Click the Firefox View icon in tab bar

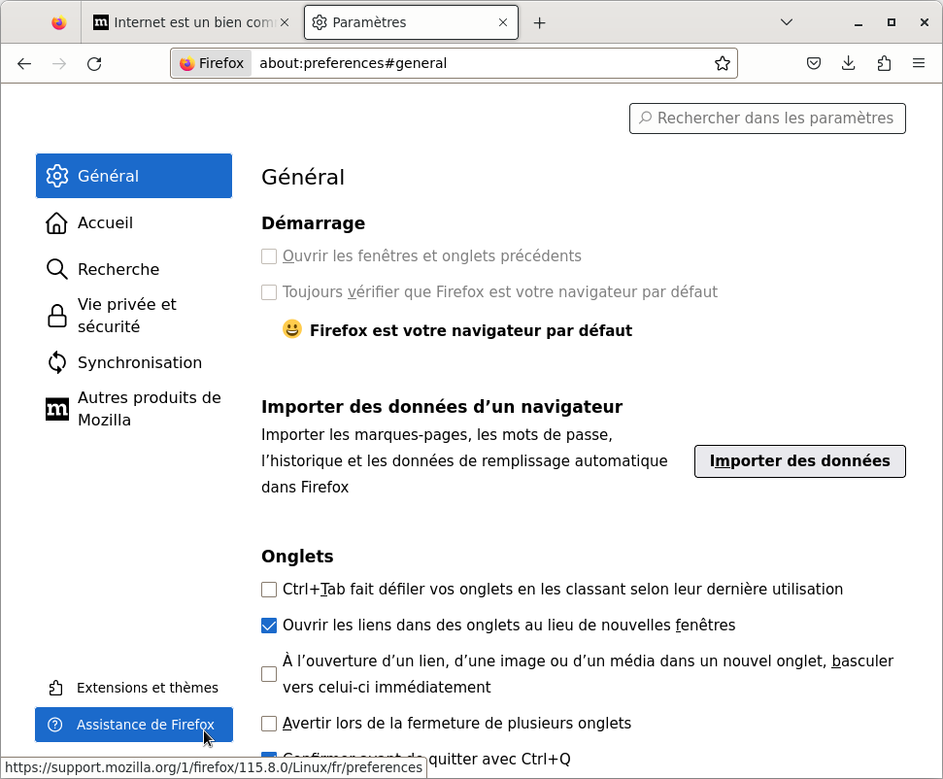[x=58, y=23]
